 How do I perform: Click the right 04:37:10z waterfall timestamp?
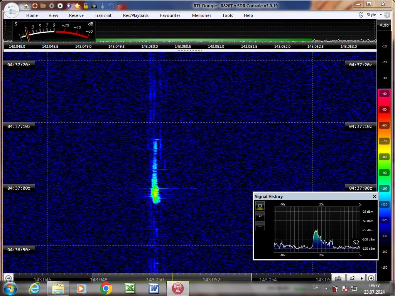[361, 126]
